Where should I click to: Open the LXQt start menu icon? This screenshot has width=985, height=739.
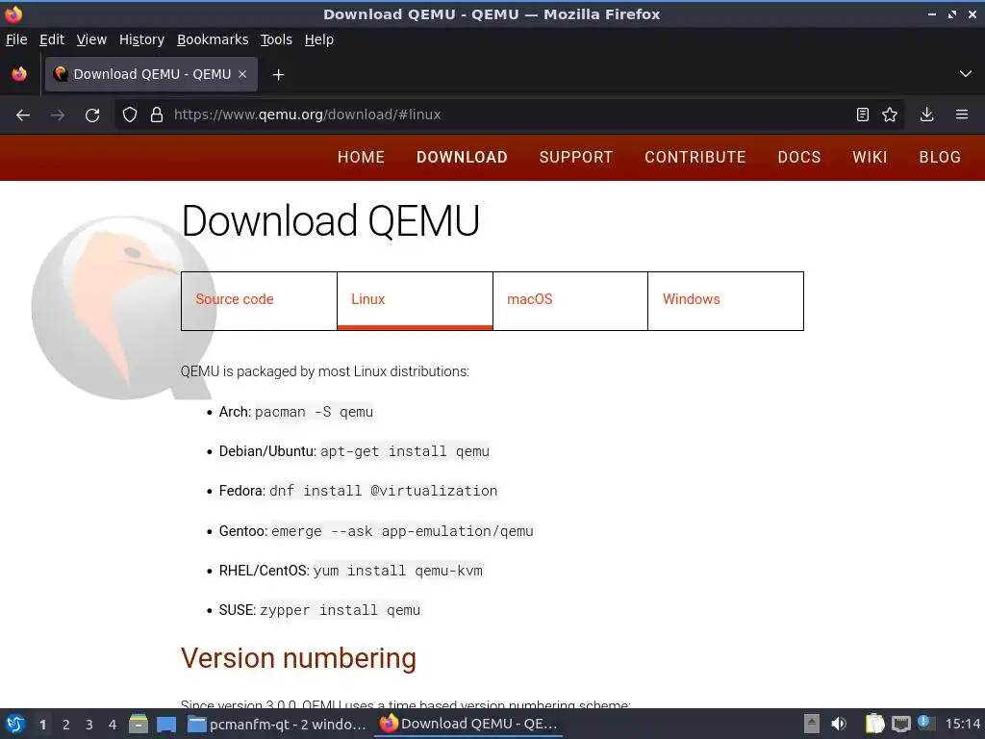click(x=15, y=724)
